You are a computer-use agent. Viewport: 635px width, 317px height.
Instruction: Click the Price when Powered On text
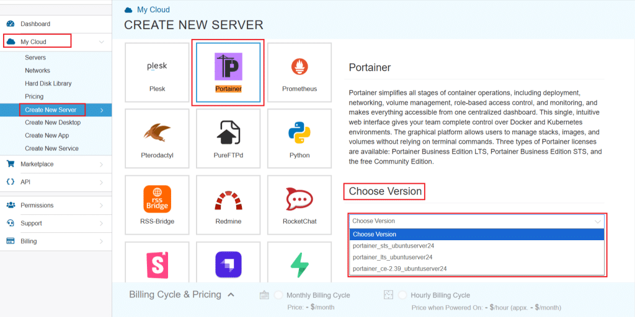[486, 307]
